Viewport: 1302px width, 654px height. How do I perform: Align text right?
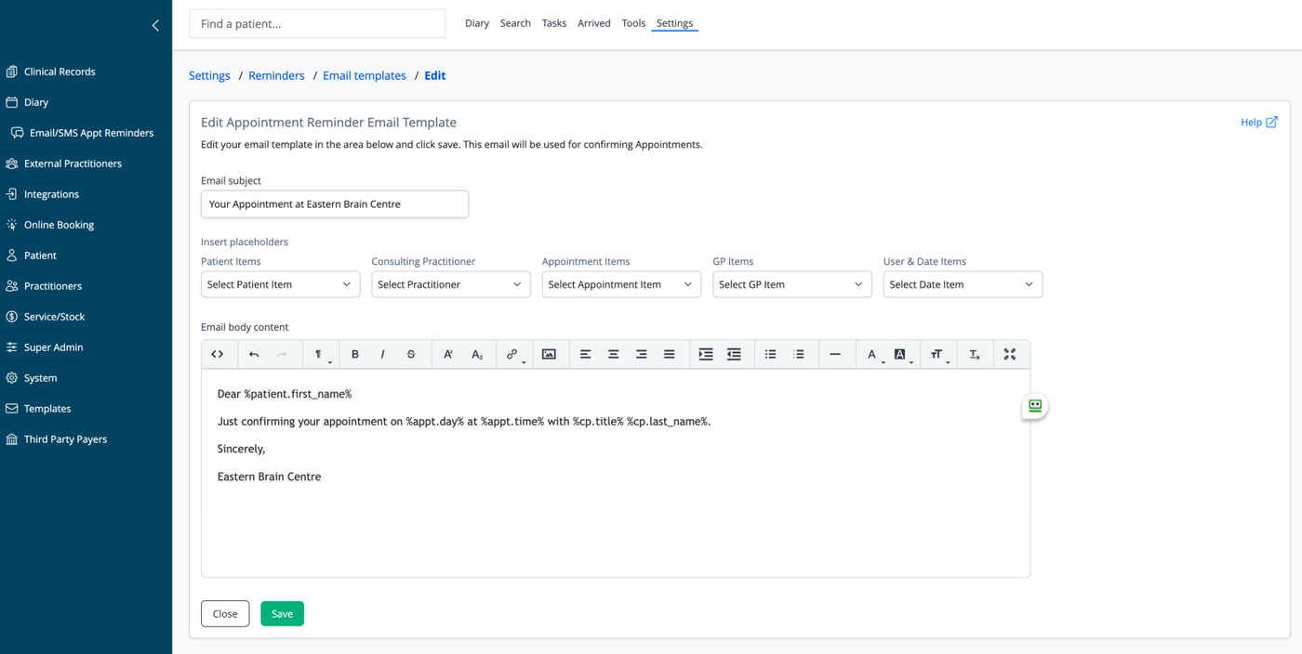pyautogui.click(x=641, y=354)
